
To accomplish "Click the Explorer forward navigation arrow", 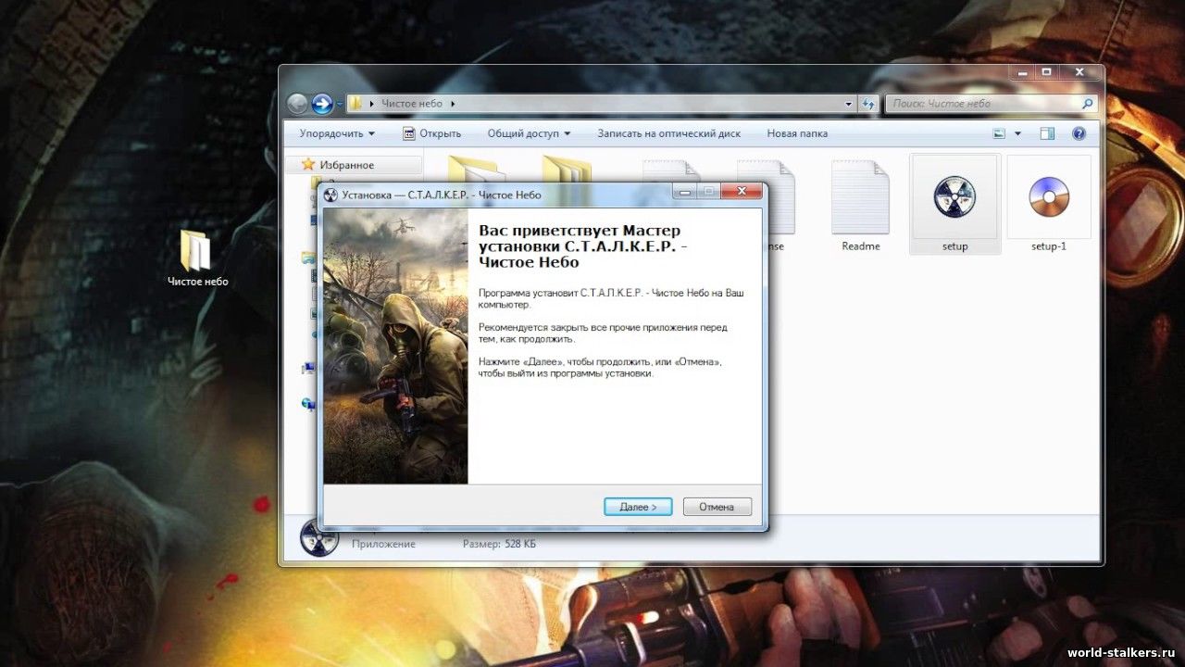I will (x=322, y=104).
